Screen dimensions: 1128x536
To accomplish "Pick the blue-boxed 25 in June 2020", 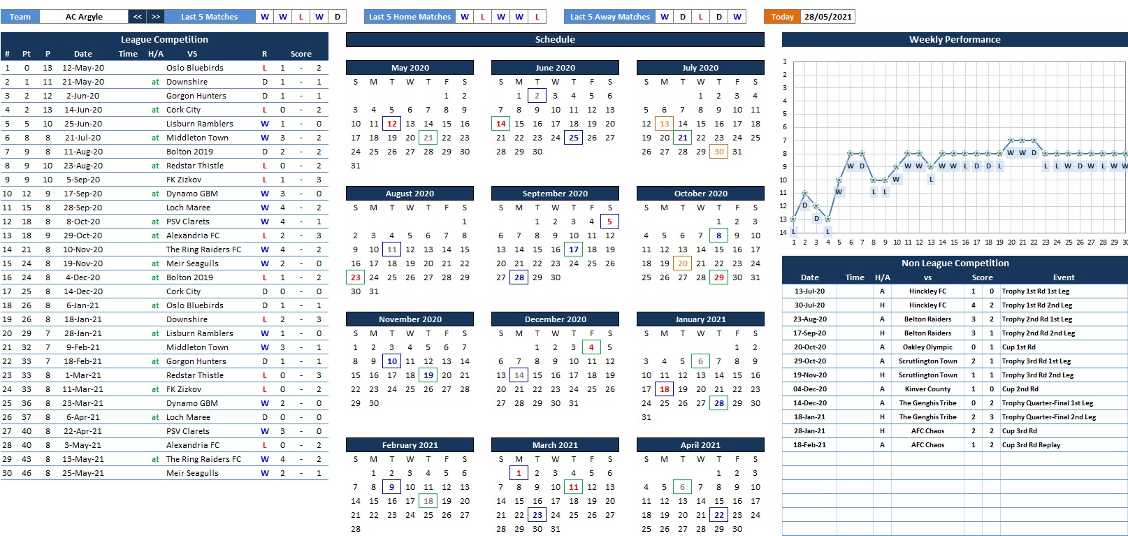I will click(573, 138).
